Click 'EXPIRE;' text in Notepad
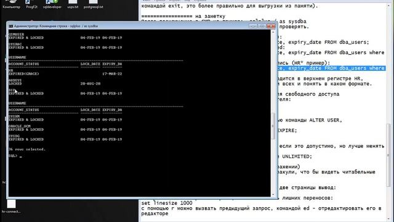The height and width of the screenshot is (222, 394). (287, 130)
